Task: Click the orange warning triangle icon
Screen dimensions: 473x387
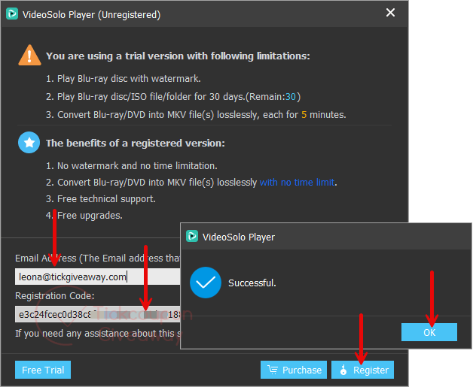Action: (29, 56)
